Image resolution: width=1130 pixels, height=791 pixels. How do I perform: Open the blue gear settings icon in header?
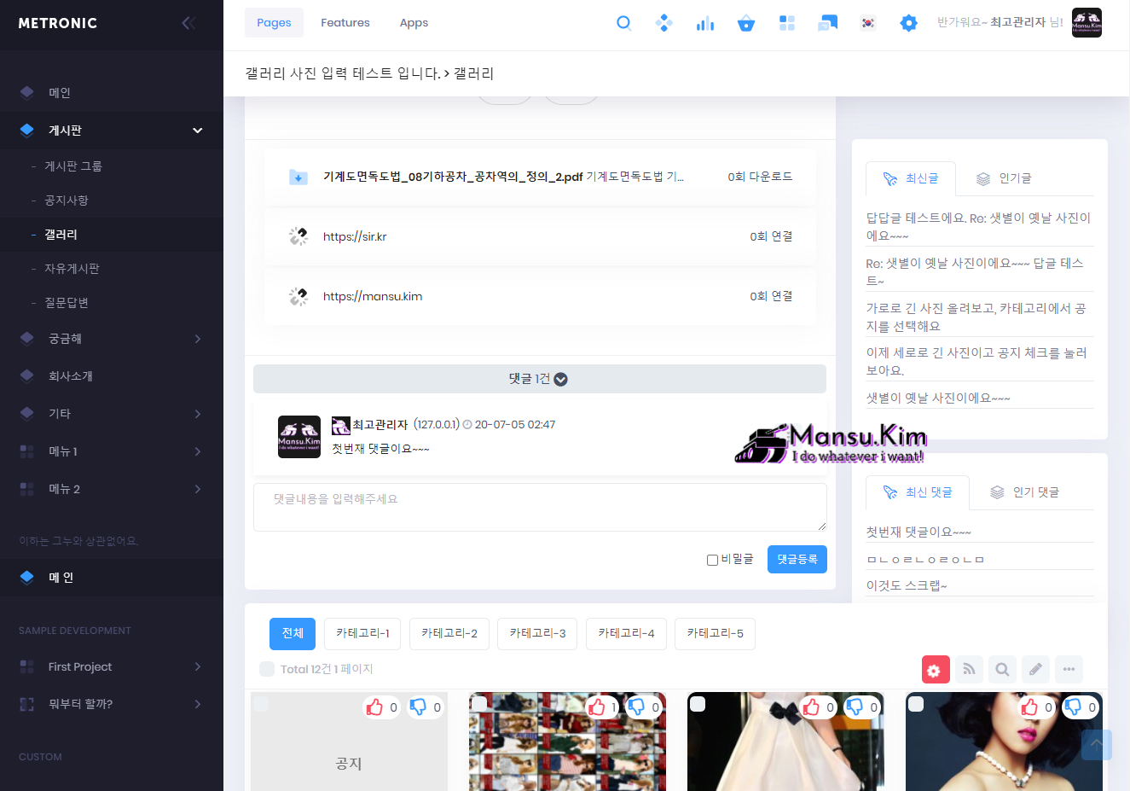(x=909, y=23)
